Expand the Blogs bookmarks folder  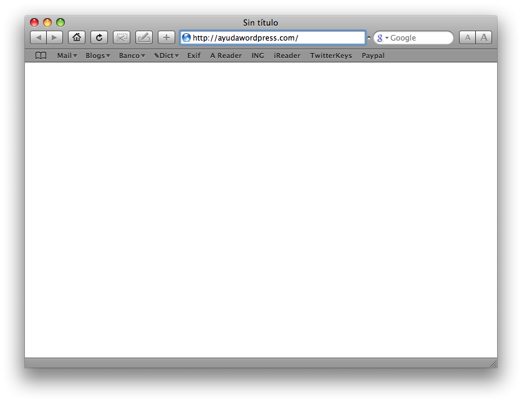[98, 56]
